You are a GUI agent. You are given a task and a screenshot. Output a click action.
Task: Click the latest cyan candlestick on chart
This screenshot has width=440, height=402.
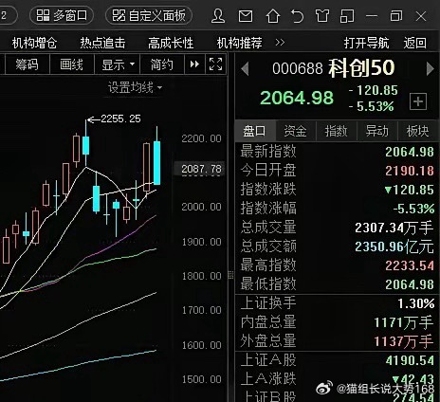(x=156, y=162)
